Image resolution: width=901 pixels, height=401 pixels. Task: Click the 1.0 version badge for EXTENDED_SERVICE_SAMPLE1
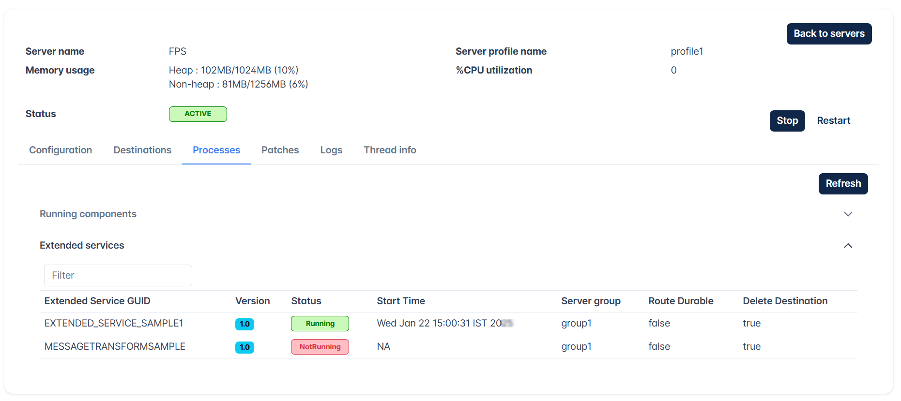pyautogui.click(x=244, y=324)
